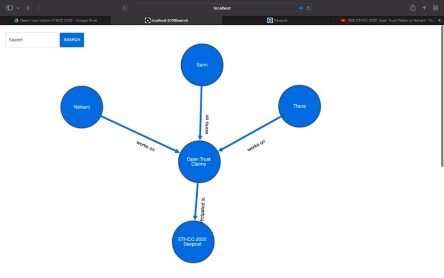Select the Open Trust Claims node
444x278 pixels.
[199, 162]
